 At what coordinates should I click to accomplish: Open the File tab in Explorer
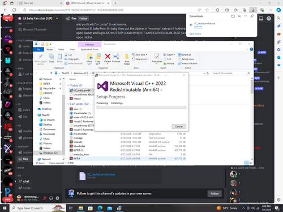[38, 49]
